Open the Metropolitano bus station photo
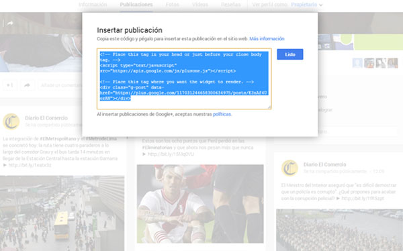 62,213
